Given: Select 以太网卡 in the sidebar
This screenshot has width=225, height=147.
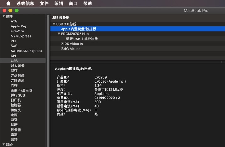Looking at the screenshot, I should pos(18,66).
